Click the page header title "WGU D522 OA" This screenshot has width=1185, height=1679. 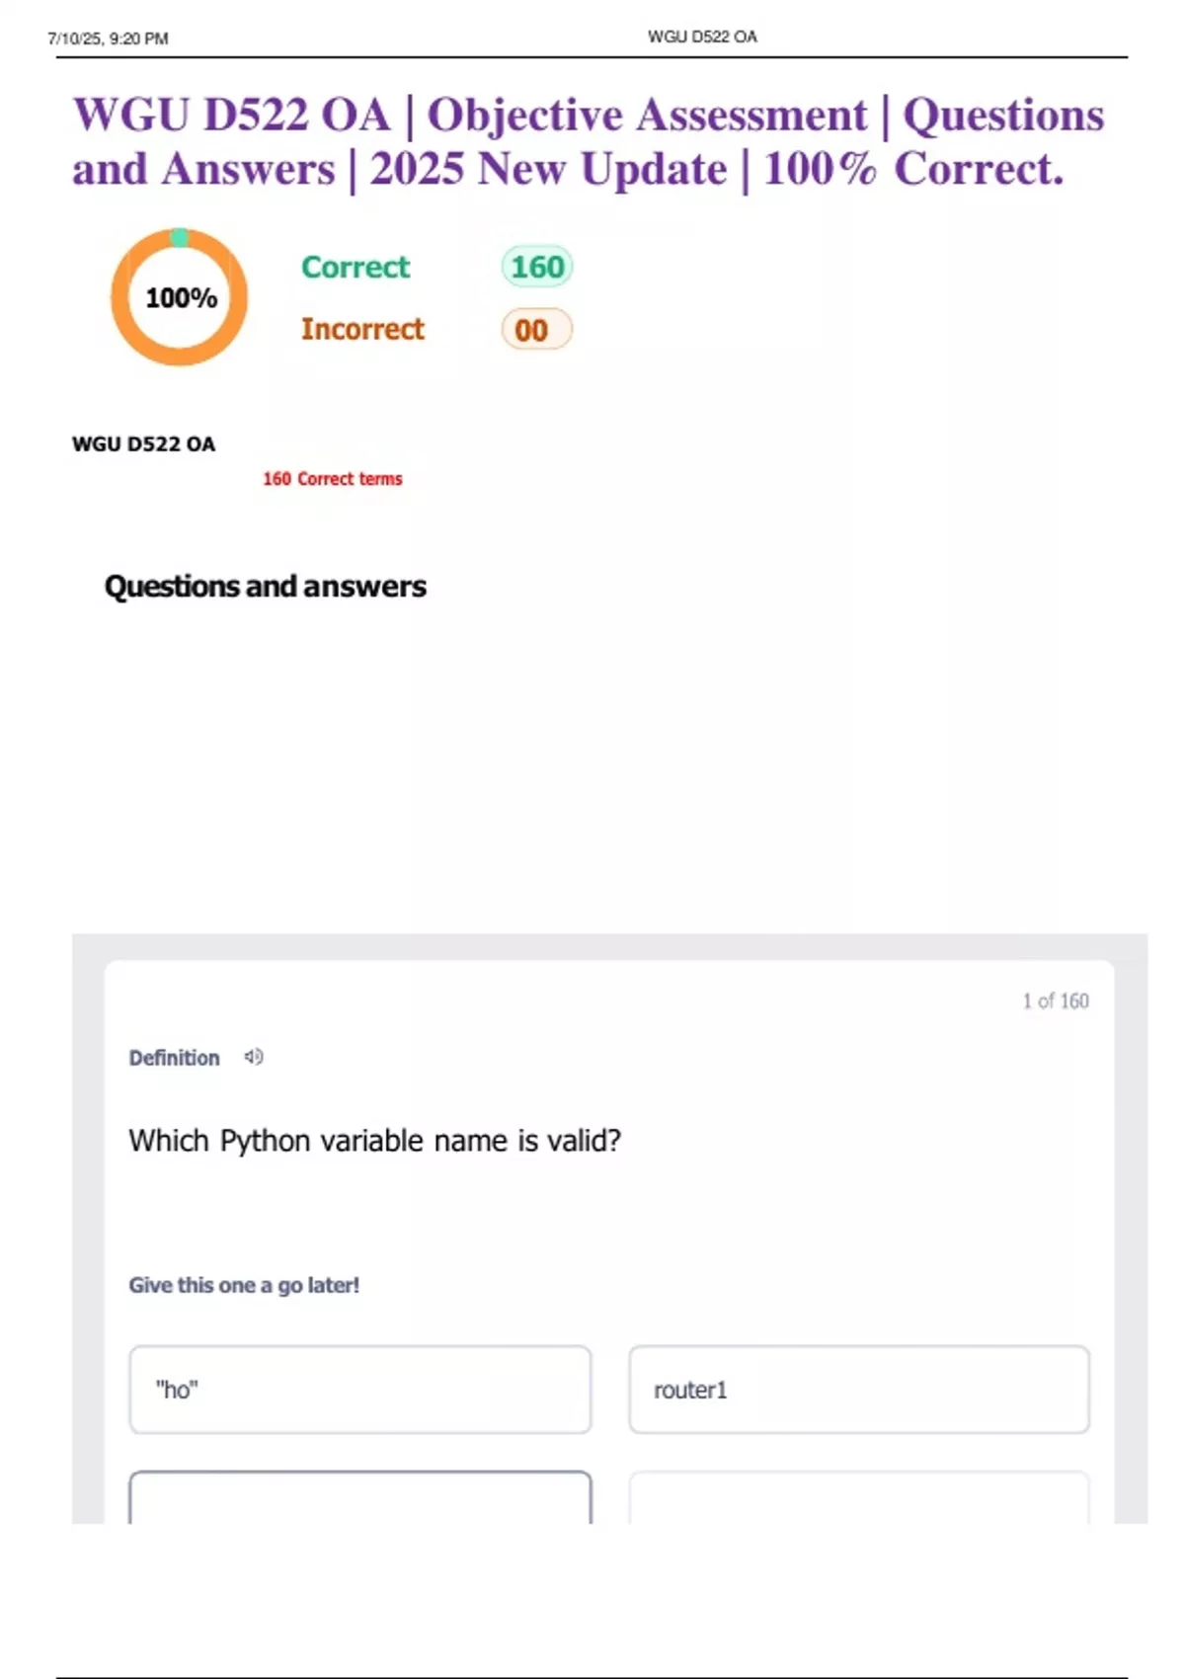coord(702,37)
